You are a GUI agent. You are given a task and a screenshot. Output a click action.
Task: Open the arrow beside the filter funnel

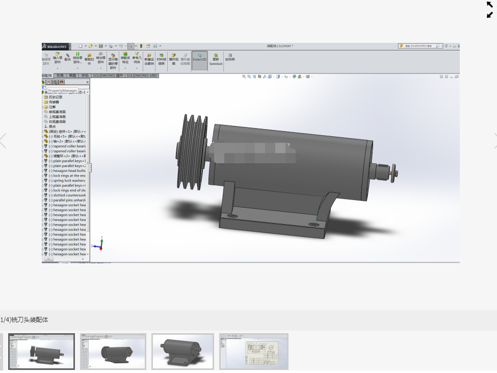point(46,87)
